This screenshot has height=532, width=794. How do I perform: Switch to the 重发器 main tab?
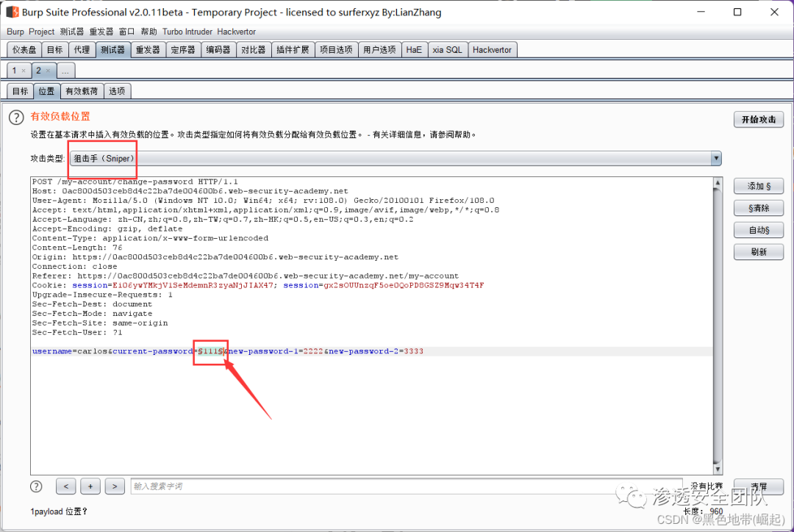(148, 50)
